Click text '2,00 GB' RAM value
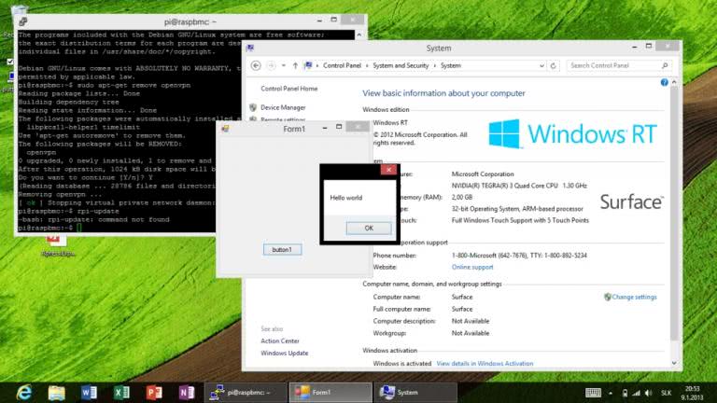This screenshot has height=403, width=717. pos(462,198)
